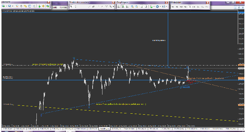
Task: Close the Graphiques toolbar
Action: [167, 3]
